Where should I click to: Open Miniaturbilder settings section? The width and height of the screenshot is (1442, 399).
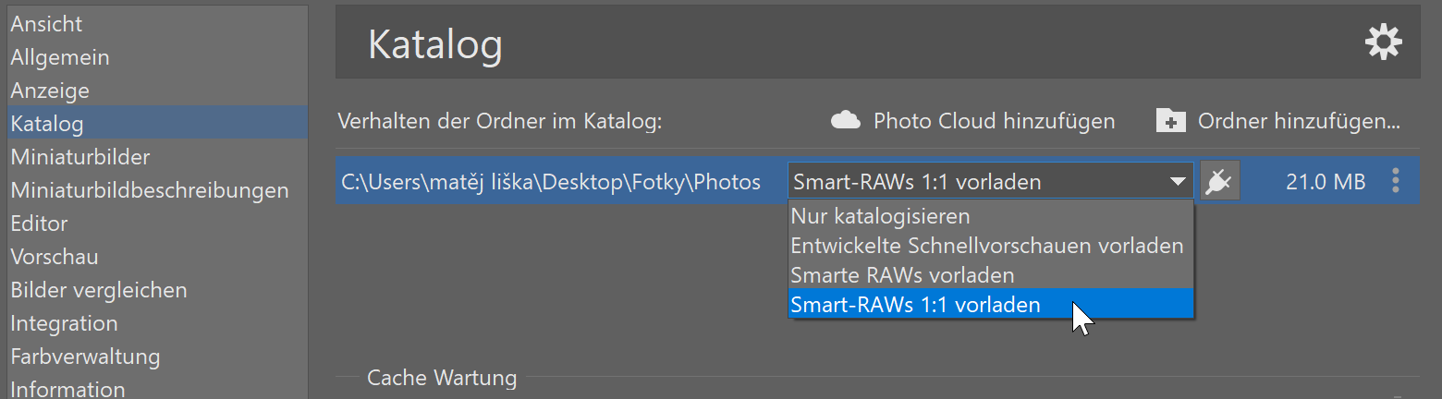[x=80, y=157]
